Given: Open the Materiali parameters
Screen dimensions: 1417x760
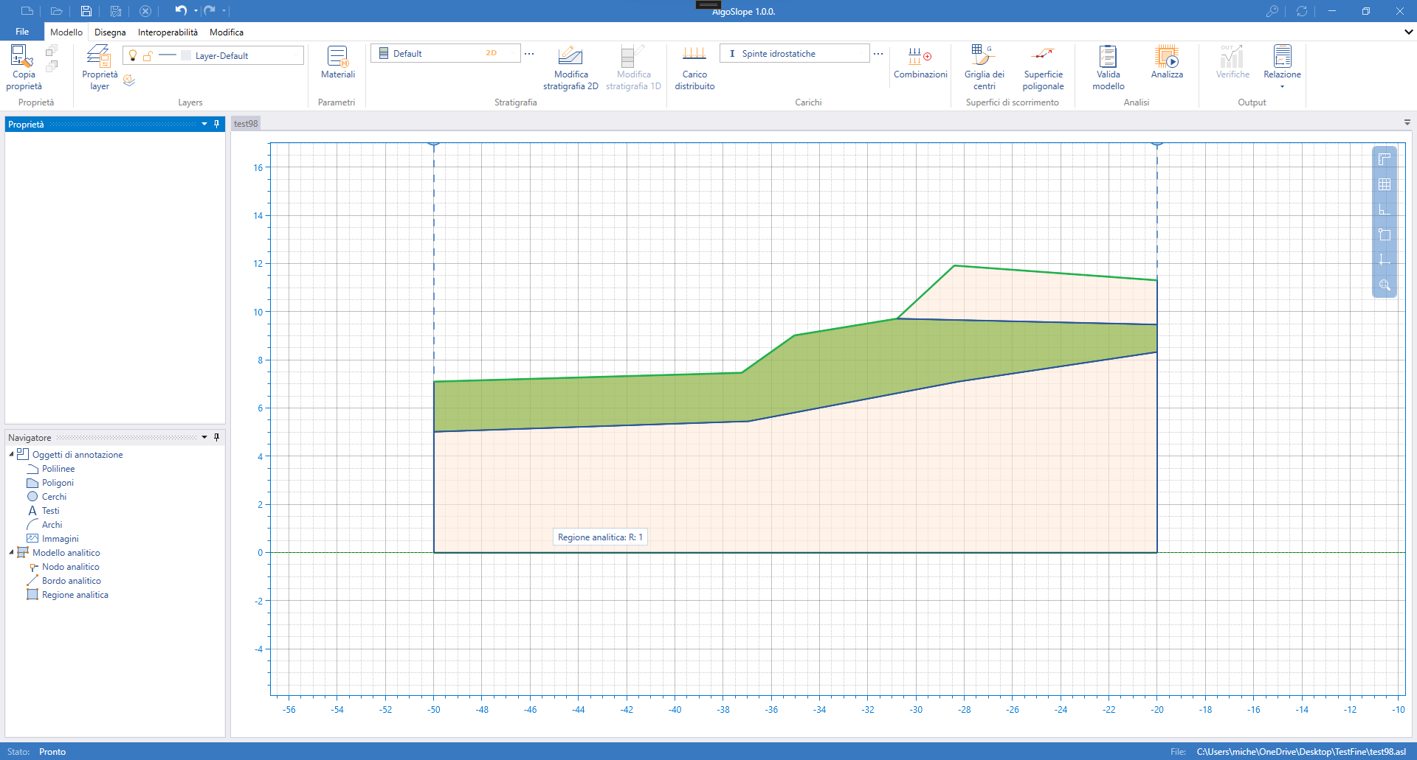Looking at the screenshot, I should point(338,63).
